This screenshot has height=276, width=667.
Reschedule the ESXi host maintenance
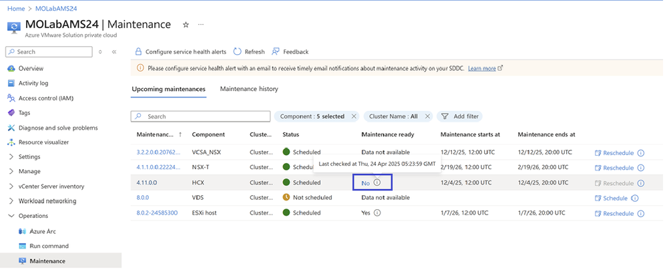[x=614, y=213]
